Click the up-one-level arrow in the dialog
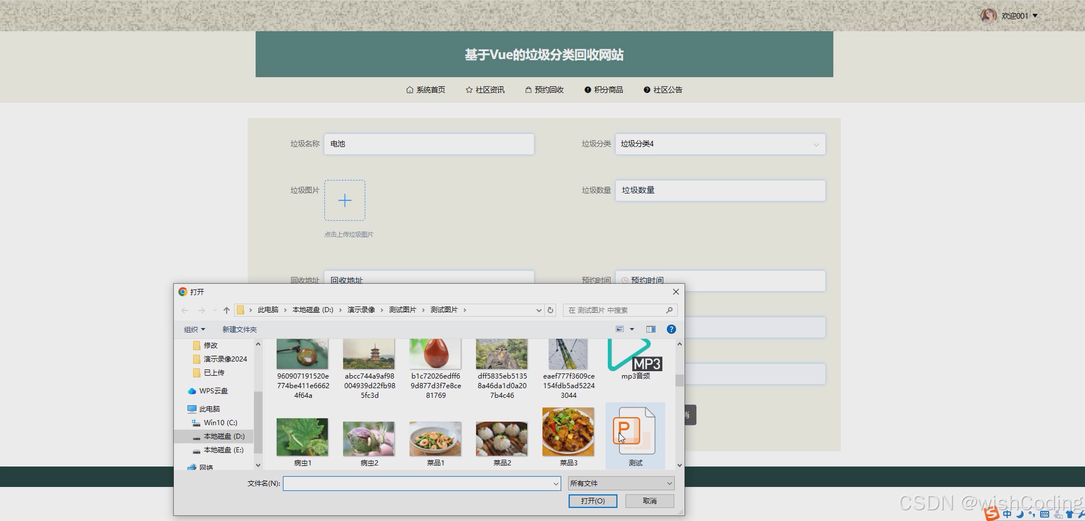The height and width of the screenshot is (521, 1085). (226, 310)
